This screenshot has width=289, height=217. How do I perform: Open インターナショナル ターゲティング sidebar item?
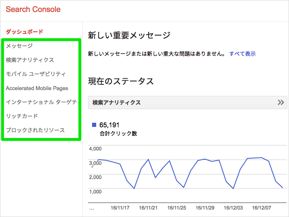tap(42, 102)
